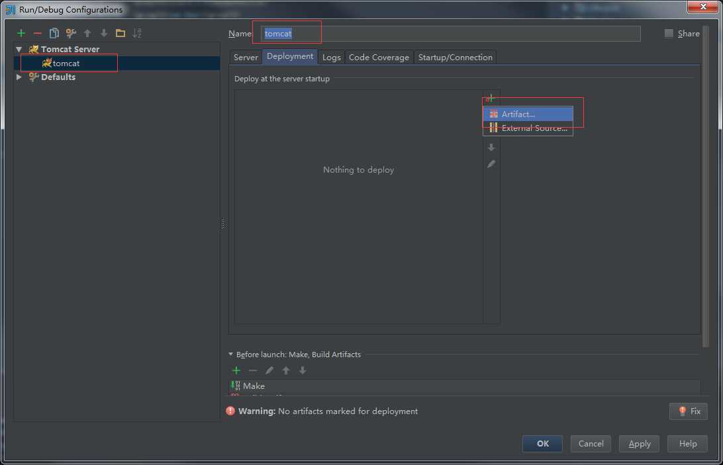Switch to the Server tab
Screen dimensions: 723x465
pos(246,57)
